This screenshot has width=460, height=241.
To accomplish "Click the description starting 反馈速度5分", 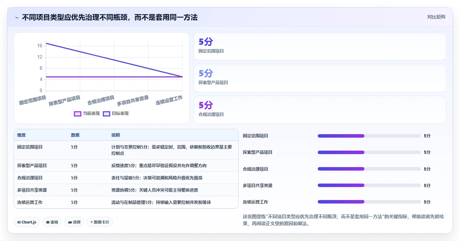I will pos(159,165).
